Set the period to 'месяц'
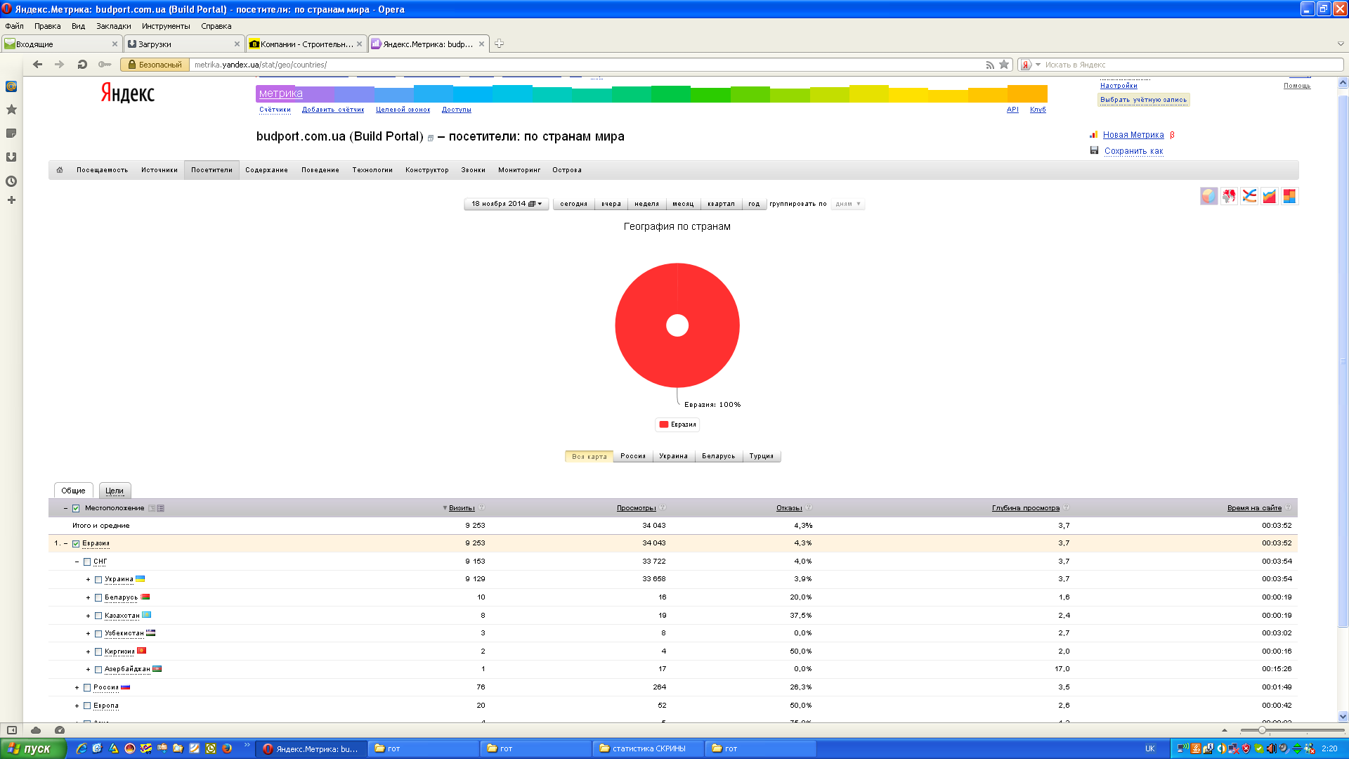Screen dimensions: 1349x759 683,204
